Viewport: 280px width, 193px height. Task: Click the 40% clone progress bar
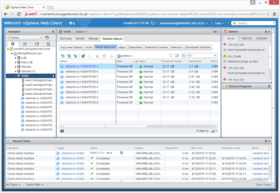tap(98, 153)
